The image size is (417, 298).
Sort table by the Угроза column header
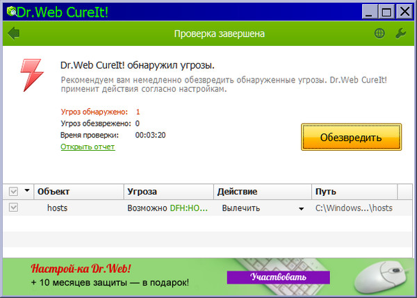[169, 192]
